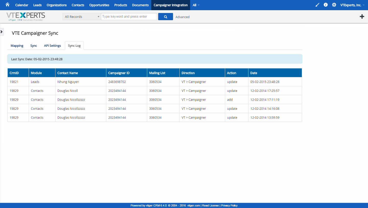Open the Campaigner Integration module
This screenshot has width=368, height=208.
pos(171,5)
